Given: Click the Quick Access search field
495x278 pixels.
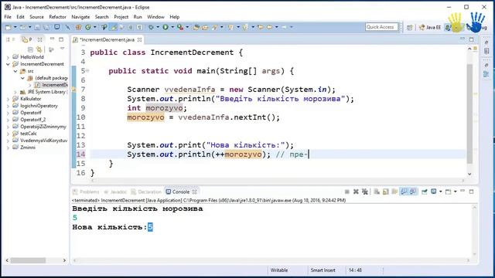Looking at the screenshot, I should (x=381, y=27).
